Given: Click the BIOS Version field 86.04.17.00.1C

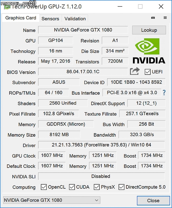Looking at the screenshot, I should pyautogui.click(x=83, y=72).
